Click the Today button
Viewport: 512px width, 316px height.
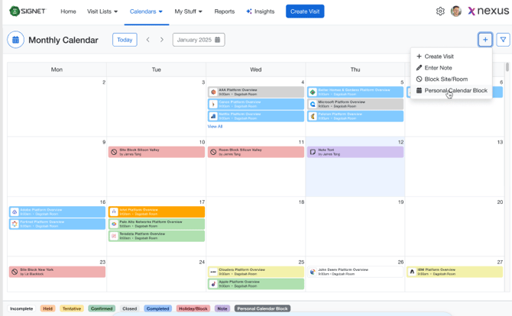[x=125, y=40]
